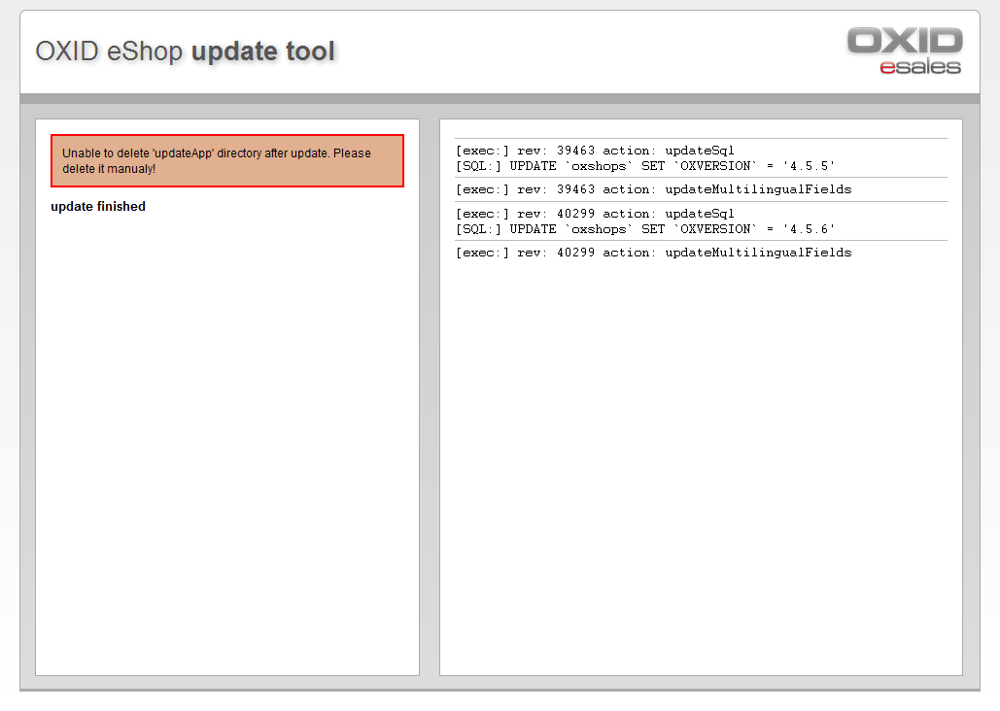
Task: Select the 'OXID eShop update tool' heading
Action: point(185,51)
